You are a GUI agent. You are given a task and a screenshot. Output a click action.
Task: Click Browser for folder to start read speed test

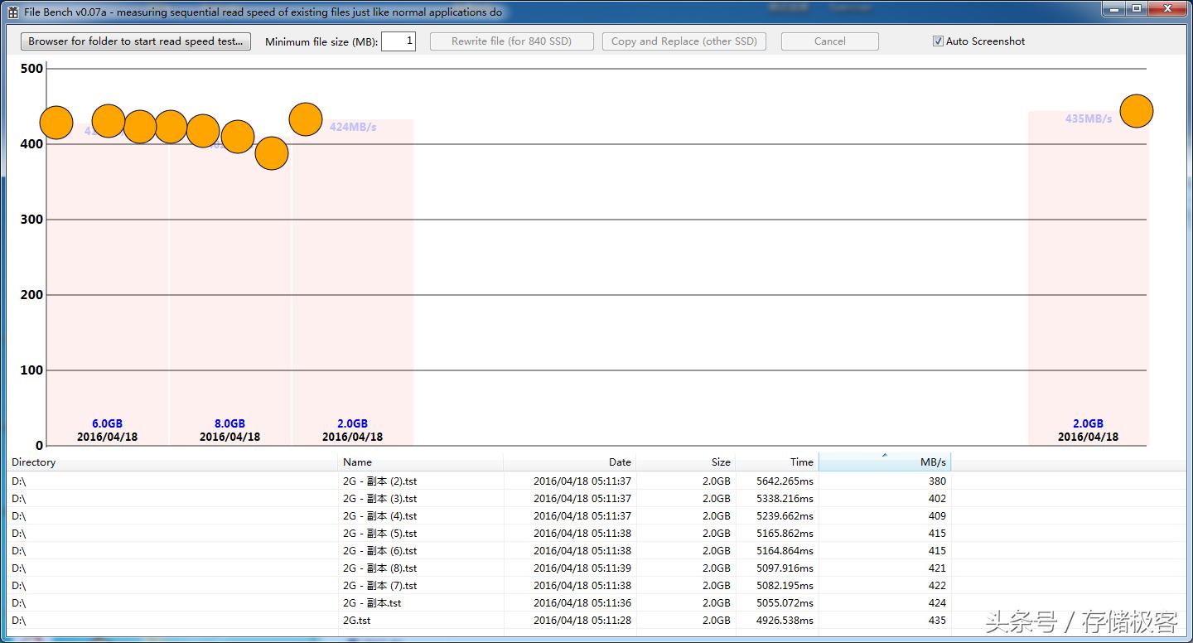(136, 41)
